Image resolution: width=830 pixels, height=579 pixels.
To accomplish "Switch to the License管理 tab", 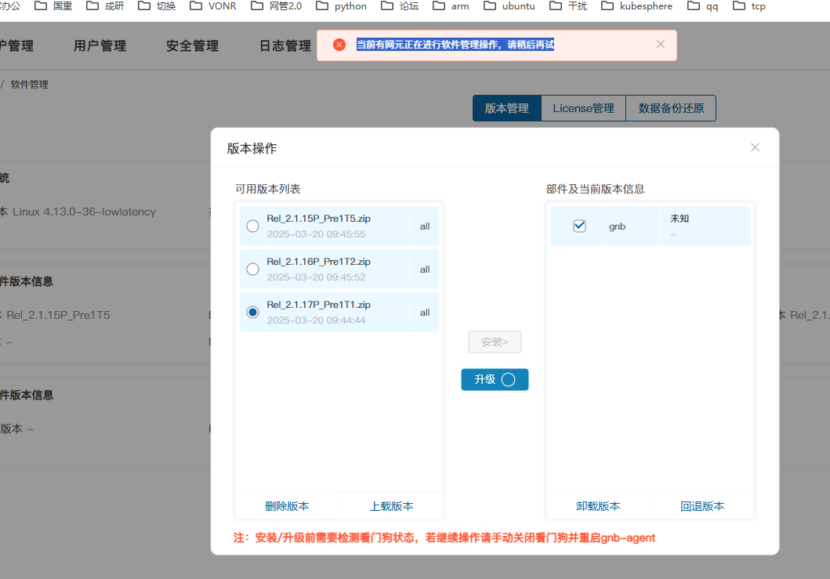I will (583, 108).
